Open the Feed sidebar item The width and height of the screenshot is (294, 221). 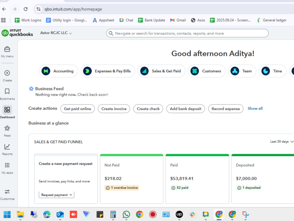point(7,131)
